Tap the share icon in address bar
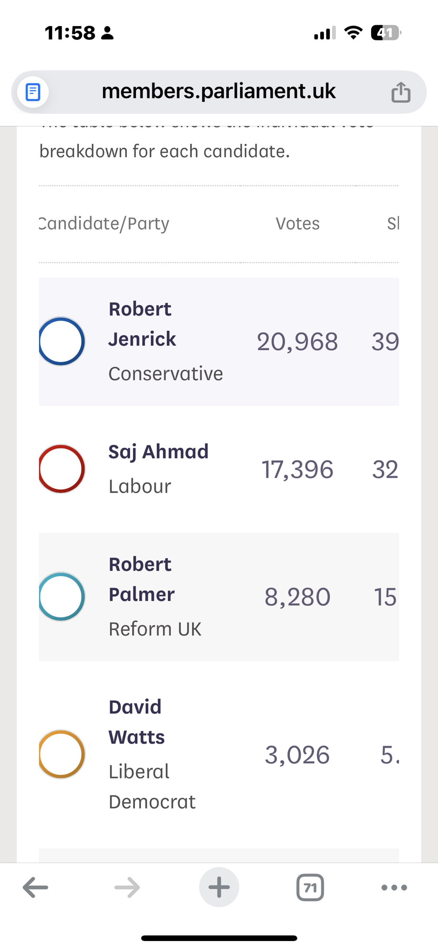Viewport: 438px width, 950px height. point(400,92)
